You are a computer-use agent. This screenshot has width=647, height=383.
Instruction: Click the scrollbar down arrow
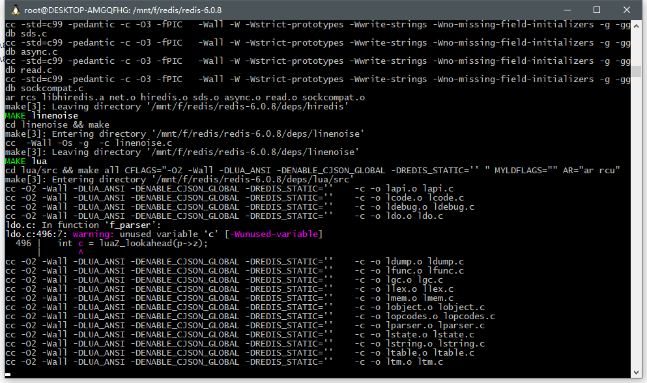pyautogui.click(x=636, y=373)
